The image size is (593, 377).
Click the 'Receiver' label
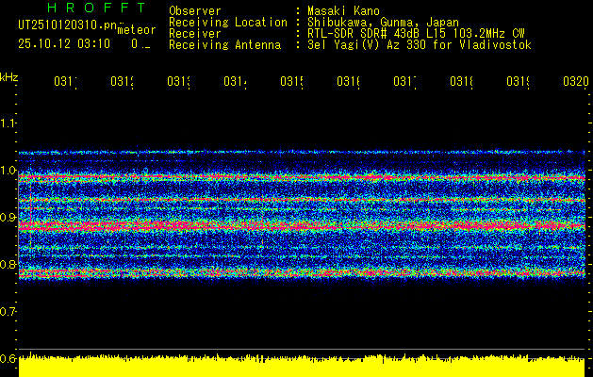(x=195, y=34)
